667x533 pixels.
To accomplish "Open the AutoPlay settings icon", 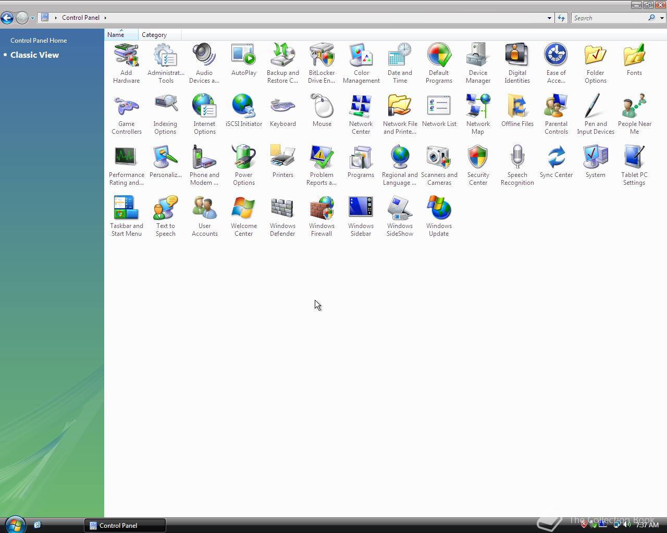I will pos(244,60).
